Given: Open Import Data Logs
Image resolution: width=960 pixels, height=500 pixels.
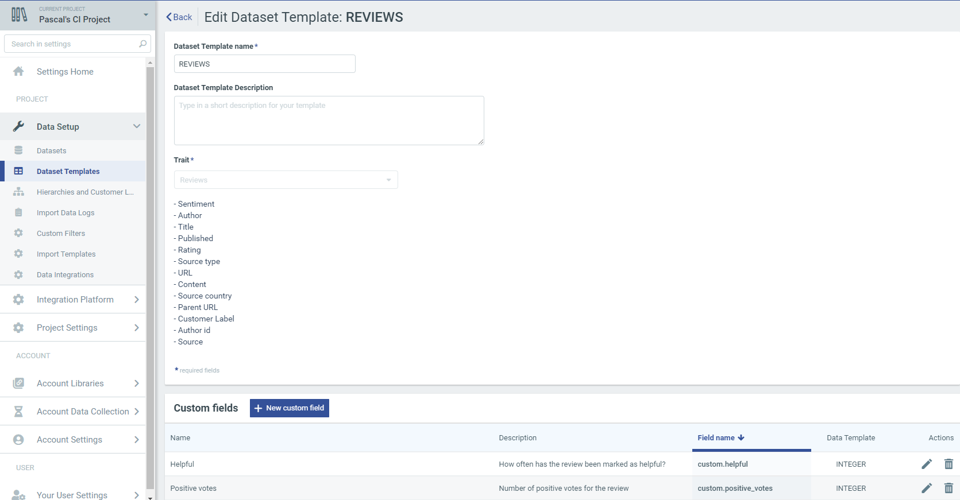Looking at the screenshot, I should (x=65, y=213).
